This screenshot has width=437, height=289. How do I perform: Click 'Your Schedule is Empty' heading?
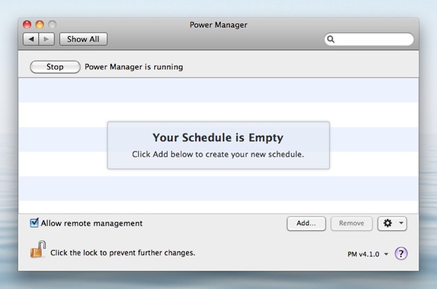click(218, 138)
